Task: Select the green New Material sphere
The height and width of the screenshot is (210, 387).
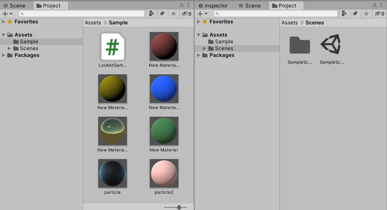Action: [164, 131]
